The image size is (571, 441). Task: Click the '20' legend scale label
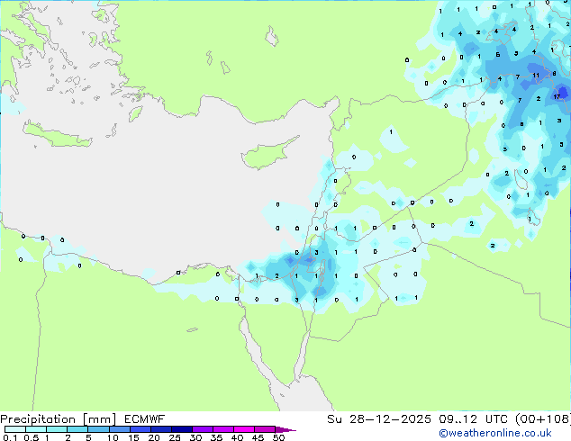click(x=154, y=437)
